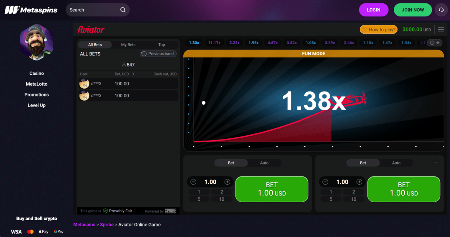The image size is (450, 237).
Task: Select Auto mode in right panel
Action: click(x=396, y=163)
